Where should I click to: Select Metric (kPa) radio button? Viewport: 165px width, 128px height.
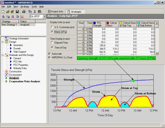point(52,32)
